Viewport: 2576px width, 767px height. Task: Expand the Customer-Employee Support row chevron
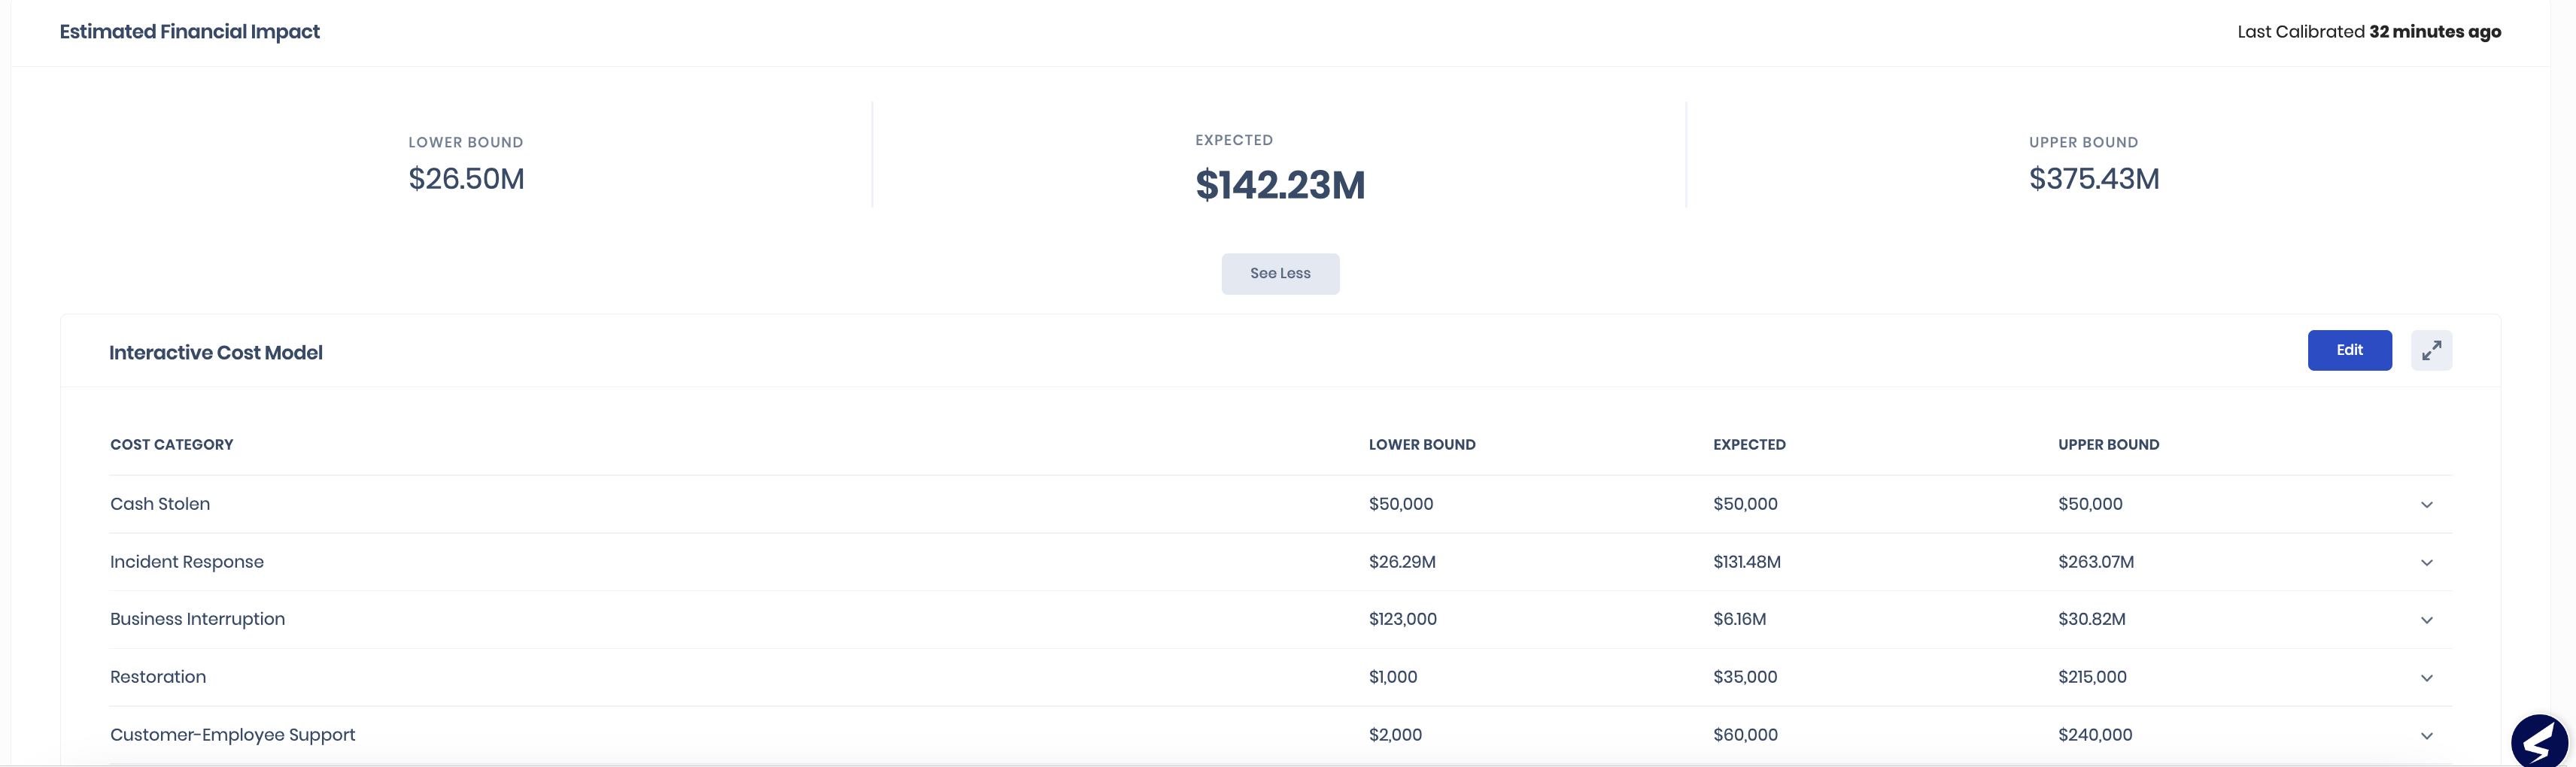[x=2426, y=736]
